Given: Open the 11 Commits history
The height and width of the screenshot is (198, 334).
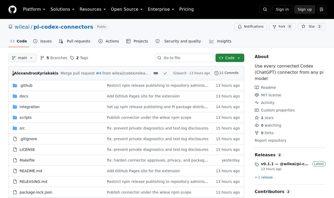Looking at the screenshot, I should pyautogui.click(x=226, y=73).
